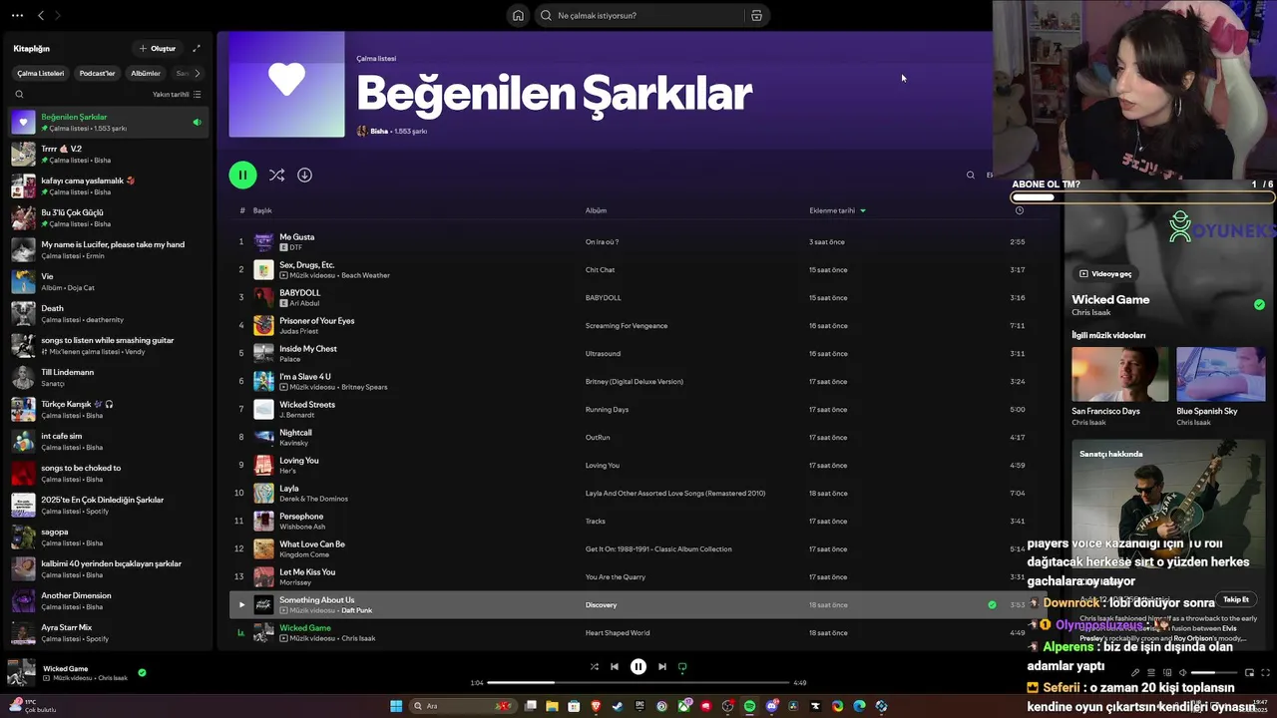Open Discord from the taskbar
The height and width of the screenshot is (718, 1277).
pyautogui.click(x=772, y=706)
